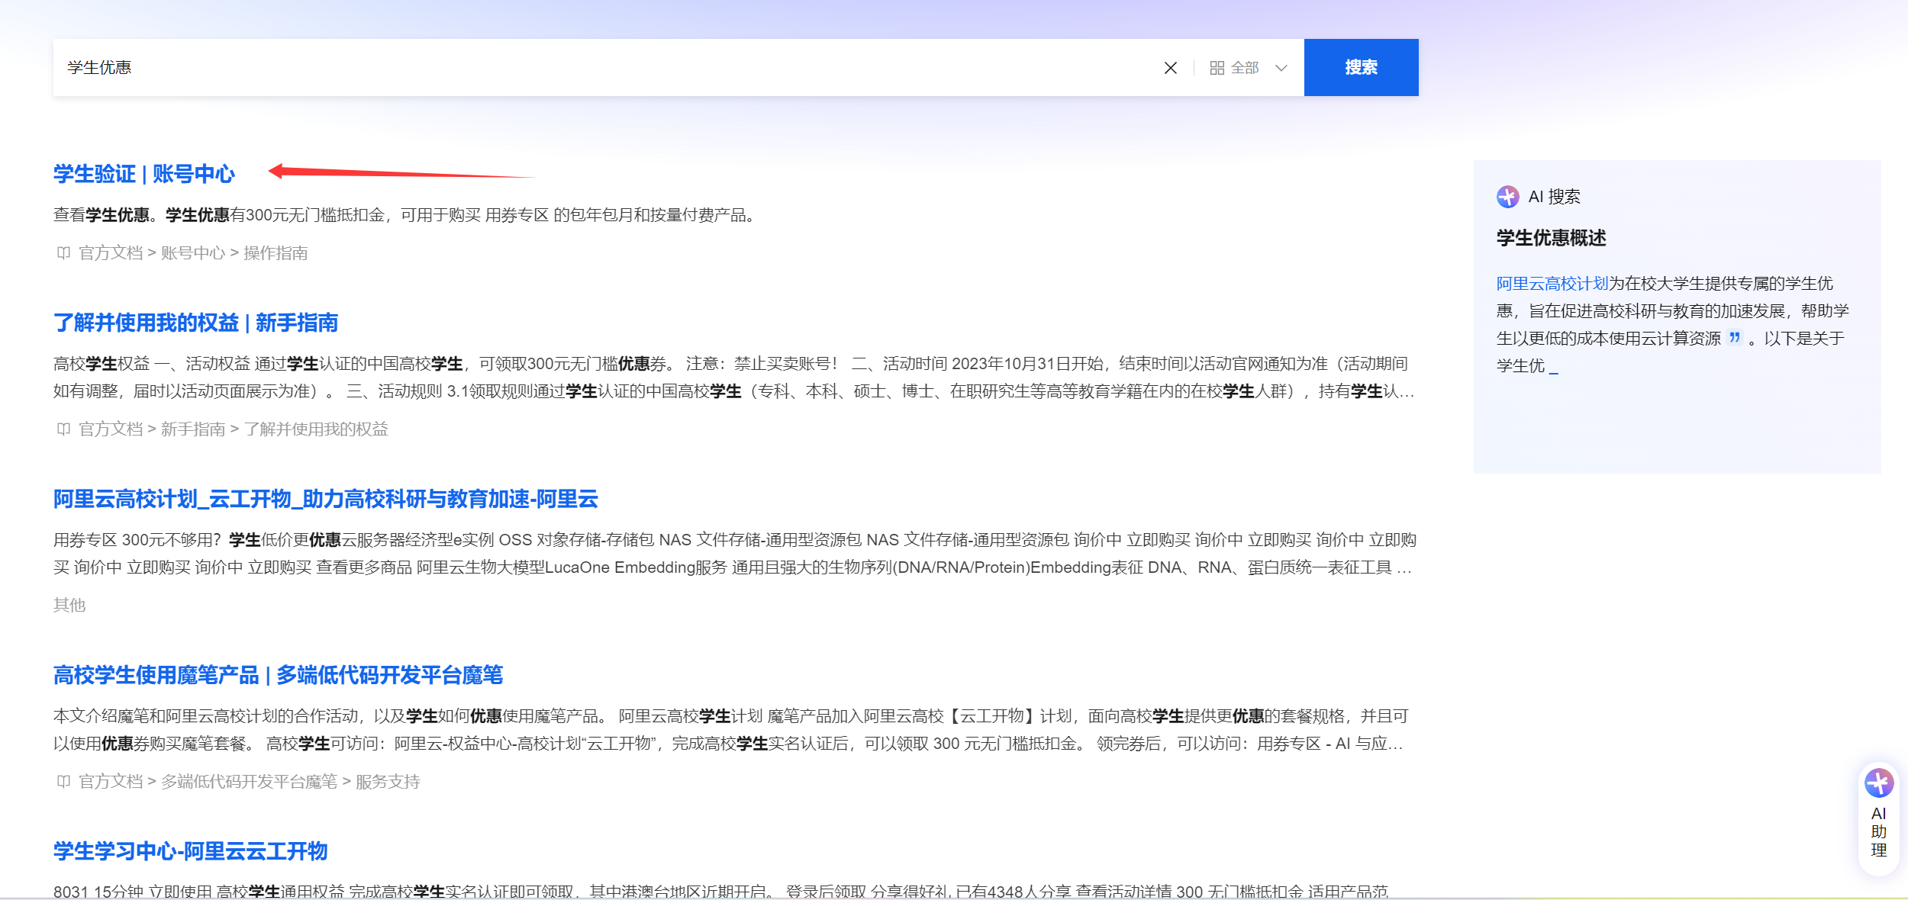This screenshot has height=900, width=1908.
Task: Click the grid icon beside 全部
Action: (1217, 68)
